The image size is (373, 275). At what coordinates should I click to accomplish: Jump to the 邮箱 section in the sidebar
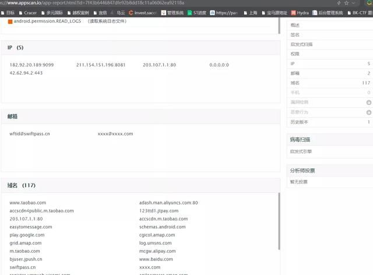tap(330, 73)
